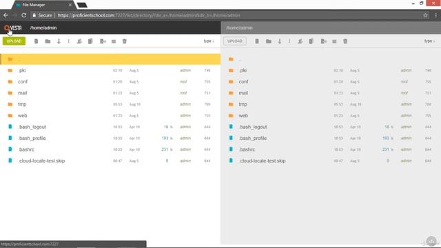
Task: Click trash delete icon in left panel toolbar
Action: [124, 41]
